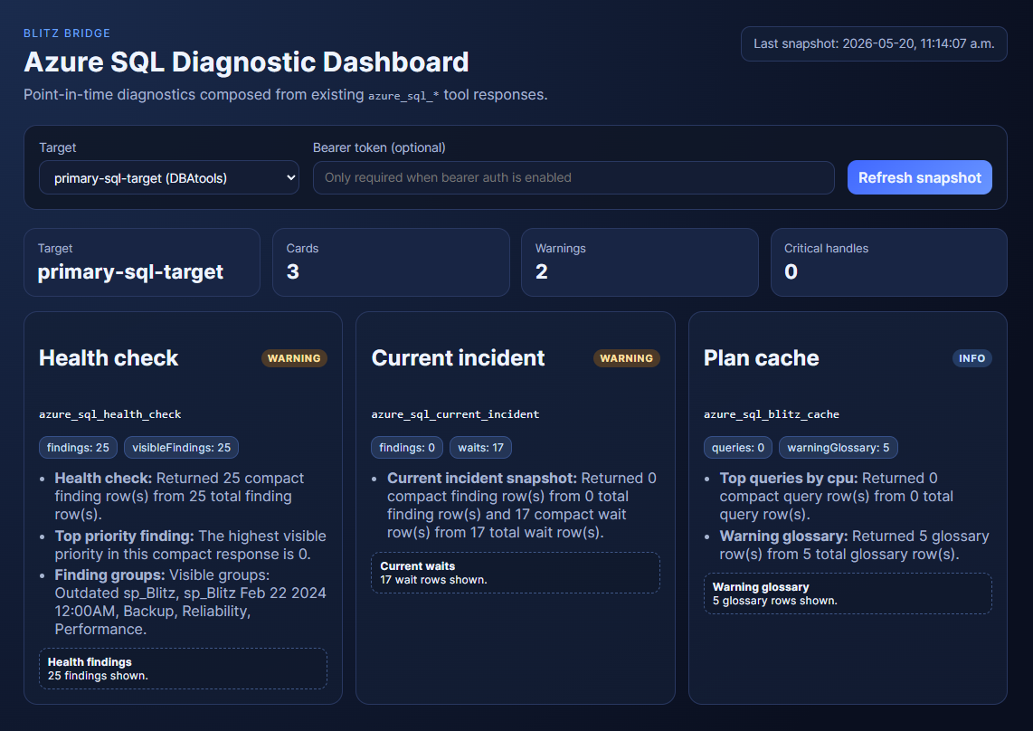Click the Finding groups bullet text
Screen dimensions: 1033x731
tap(190, 602)
